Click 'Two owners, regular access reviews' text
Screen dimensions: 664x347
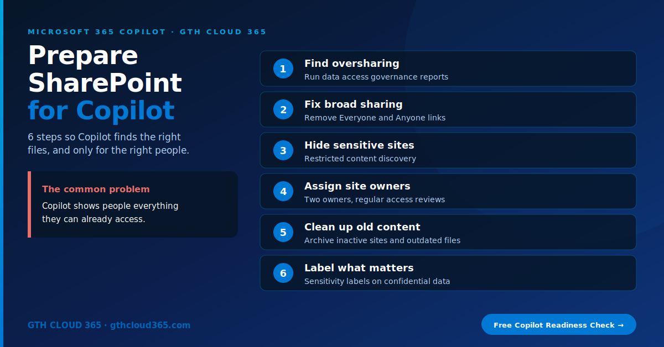pos(375,199)
